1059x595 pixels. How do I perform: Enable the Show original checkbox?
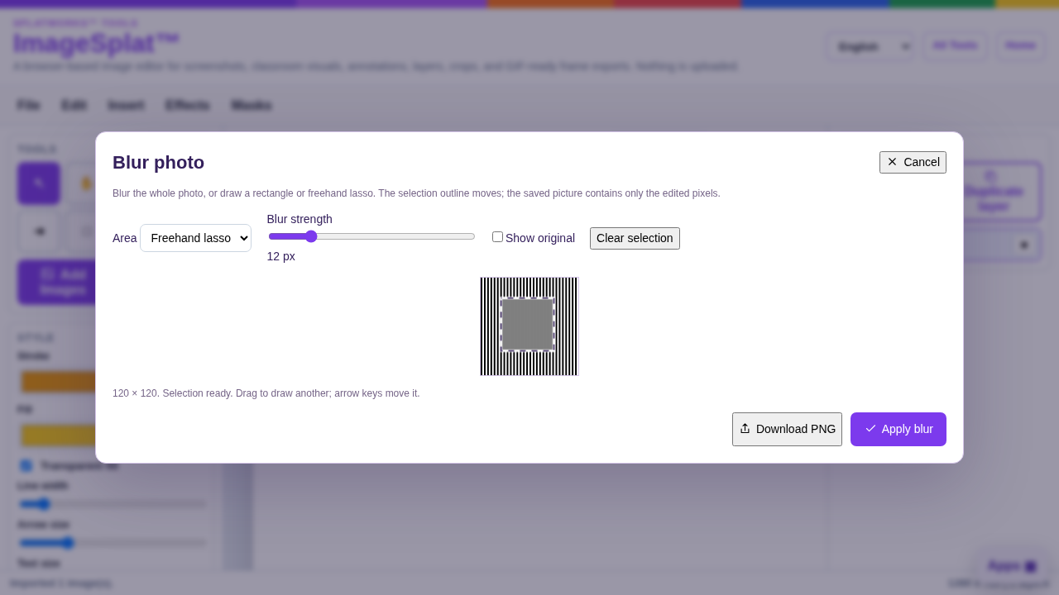click(497, 237)
